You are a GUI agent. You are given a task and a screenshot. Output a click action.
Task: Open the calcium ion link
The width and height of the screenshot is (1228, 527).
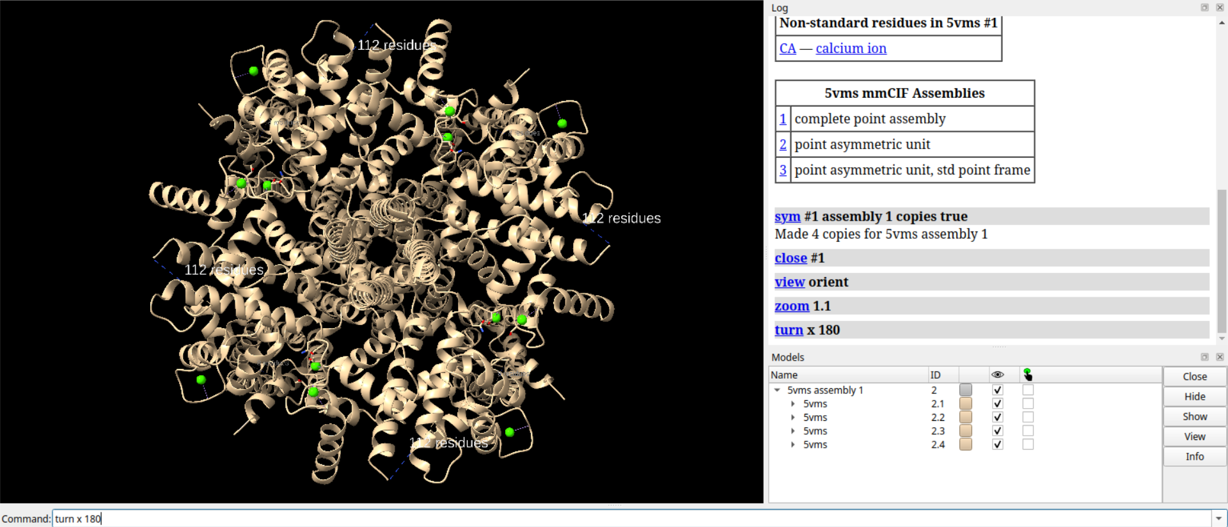[851, 49]
